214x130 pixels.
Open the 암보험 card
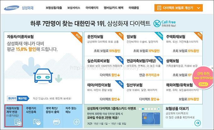(x=143, y=44)
